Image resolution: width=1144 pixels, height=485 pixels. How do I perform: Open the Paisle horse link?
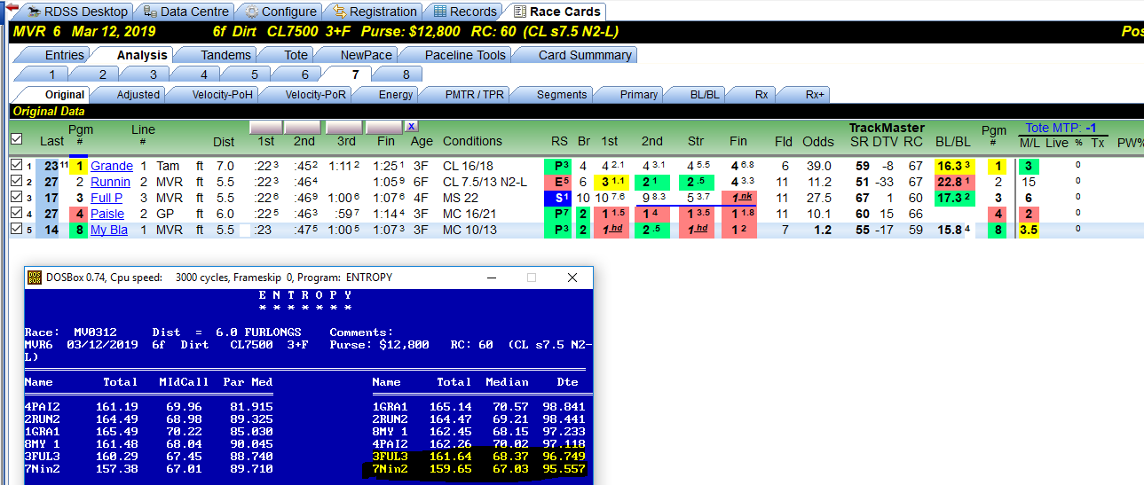pos(107,214)
